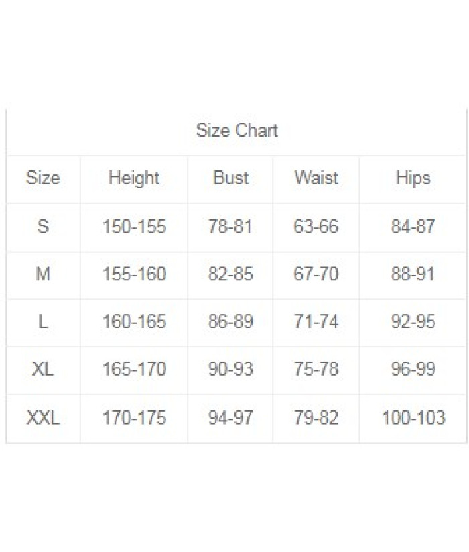Click the L size row label
This screenshot has height=552, width=469.
coord(43,321)
